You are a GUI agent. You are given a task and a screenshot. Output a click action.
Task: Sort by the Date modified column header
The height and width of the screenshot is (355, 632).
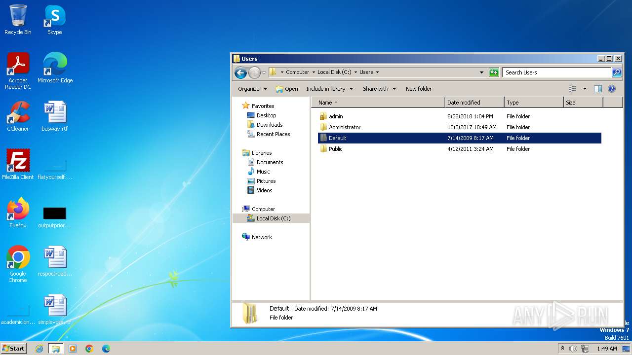tap(474, 103)
